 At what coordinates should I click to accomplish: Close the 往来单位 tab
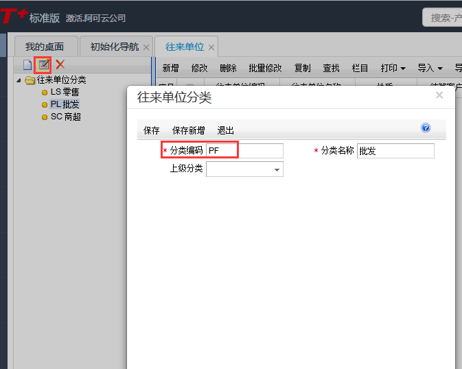coord(211,47)
